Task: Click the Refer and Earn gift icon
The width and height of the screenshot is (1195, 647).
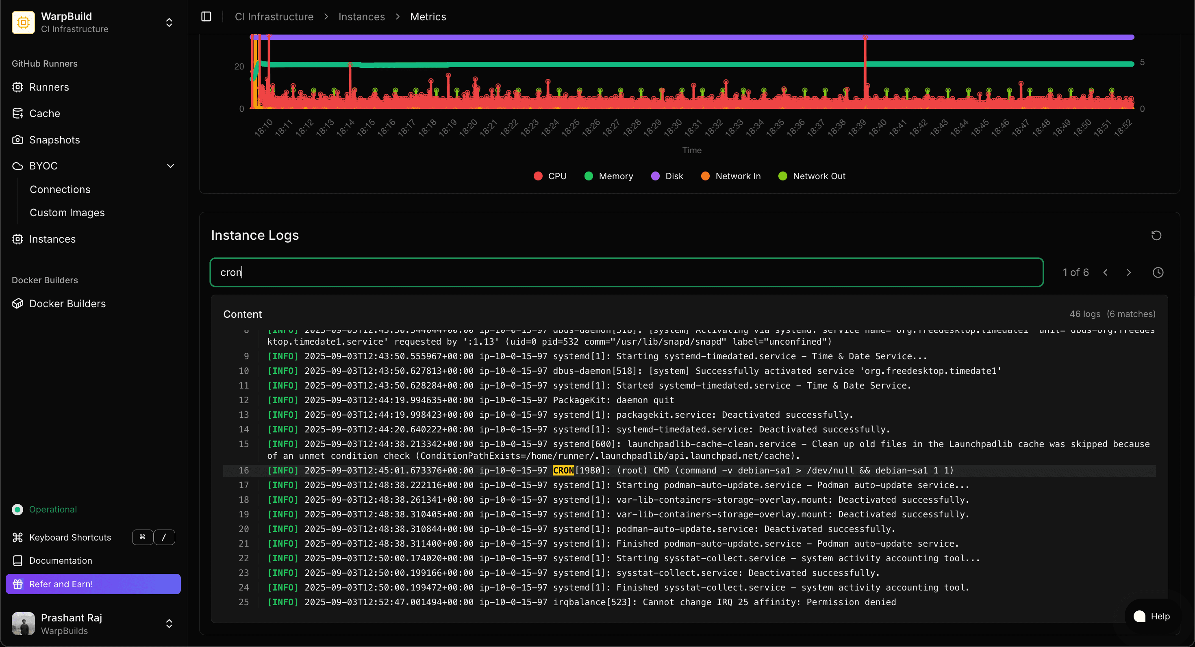Action: 17,584
